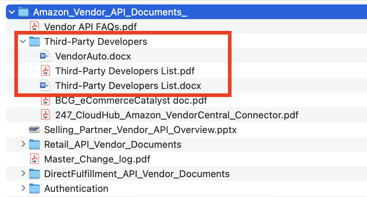Select the DirectFulfillment_API_Vendor_Documents folder name
Image resolution: width=367 pixels, height=197 pixels.
(137, 174)
